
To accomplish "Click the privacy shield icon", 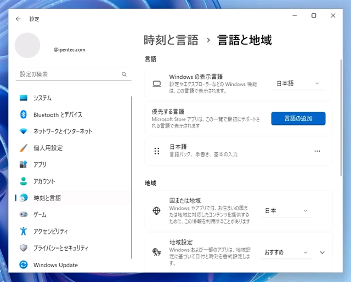I will pyautogui.click(x=24, y=248).
